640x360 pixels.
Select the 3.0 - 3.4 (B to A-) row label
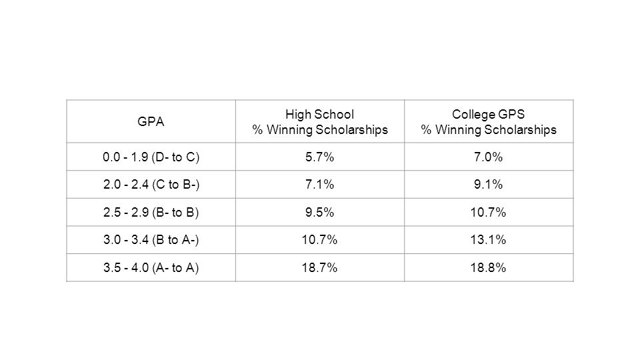pyautogui.click(x=151, y=240)
